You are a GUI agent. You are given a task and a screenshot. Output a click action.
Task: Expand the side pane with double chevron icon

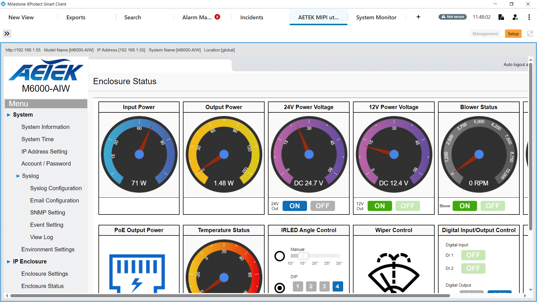[x=7, y=34]
